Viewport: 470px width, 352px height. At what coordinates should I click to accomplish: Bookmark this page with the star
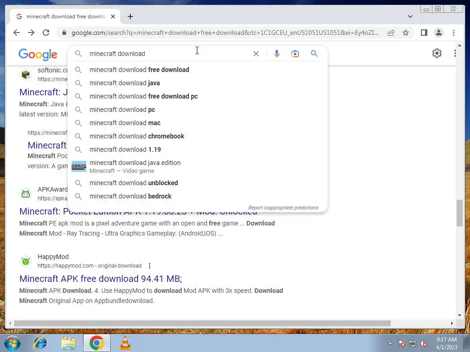click(x=406, y=33)
